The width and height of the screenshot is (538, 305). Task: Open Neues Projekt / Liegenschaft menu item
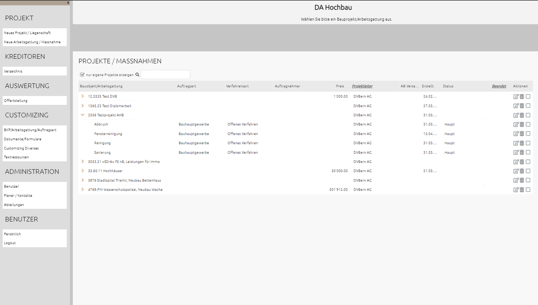click(27, 33)
